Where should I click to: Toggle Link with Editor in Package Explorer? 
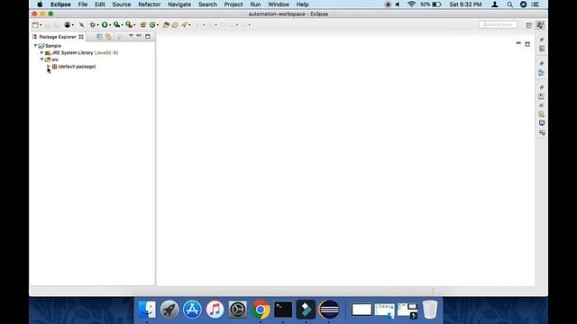click(108, 37)
